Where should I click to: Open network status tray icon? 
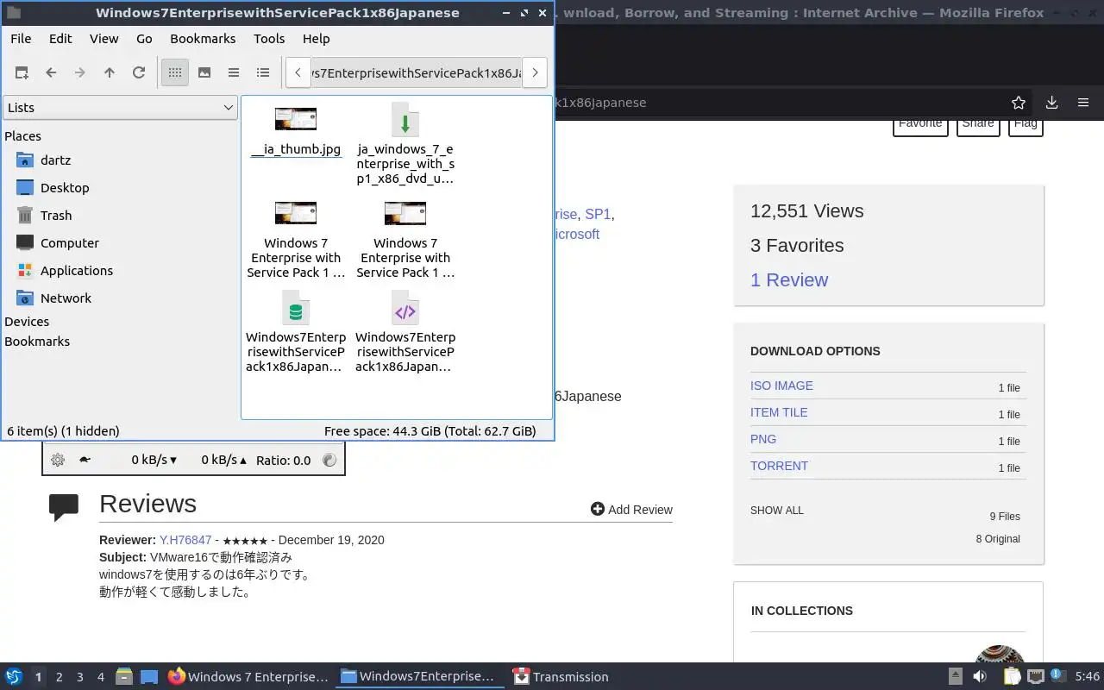[1036, 677]
